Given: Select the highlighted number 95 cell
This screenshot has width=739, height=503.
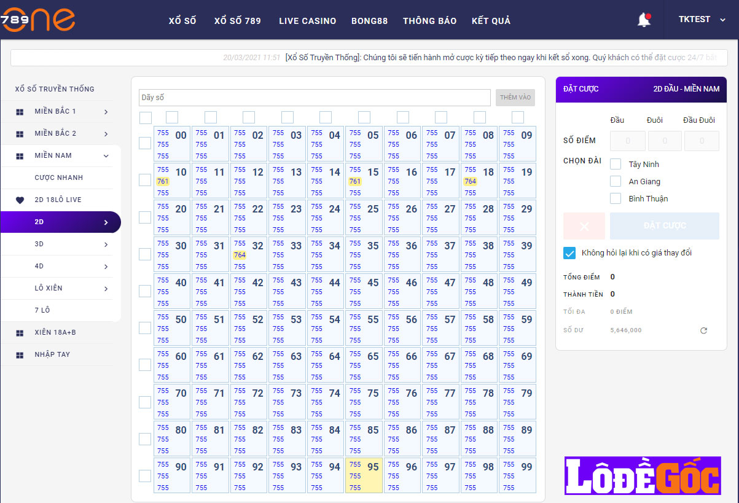Looking at the screenshot, I should pos(364,475).
